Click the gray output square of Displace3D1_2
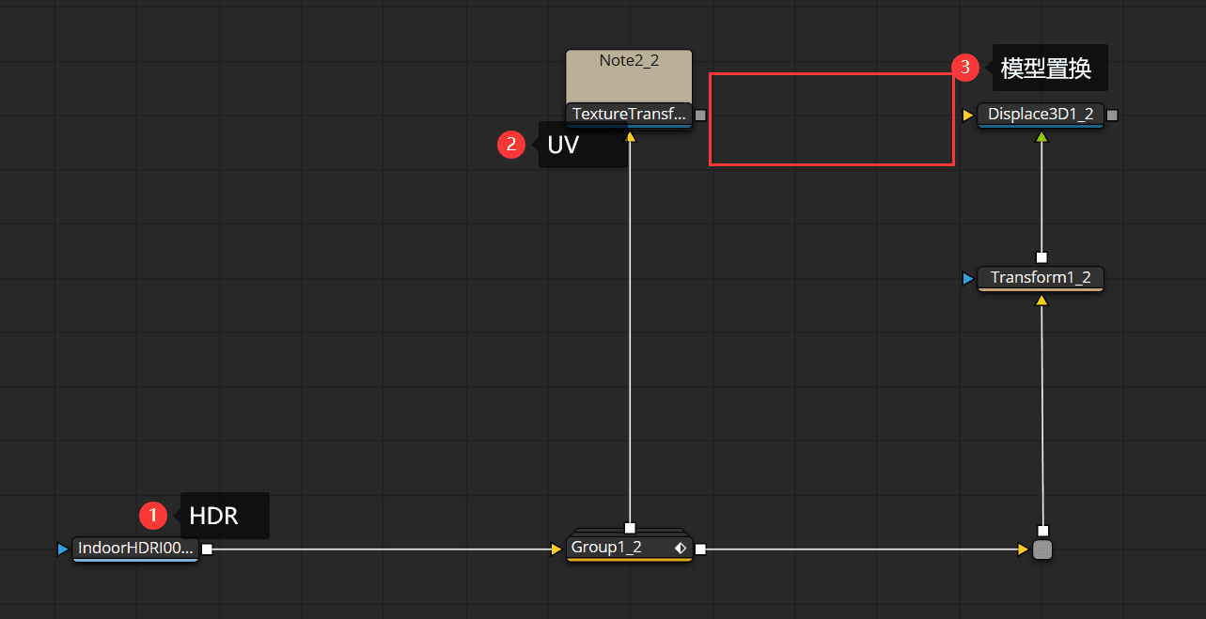 point(1112,115)
